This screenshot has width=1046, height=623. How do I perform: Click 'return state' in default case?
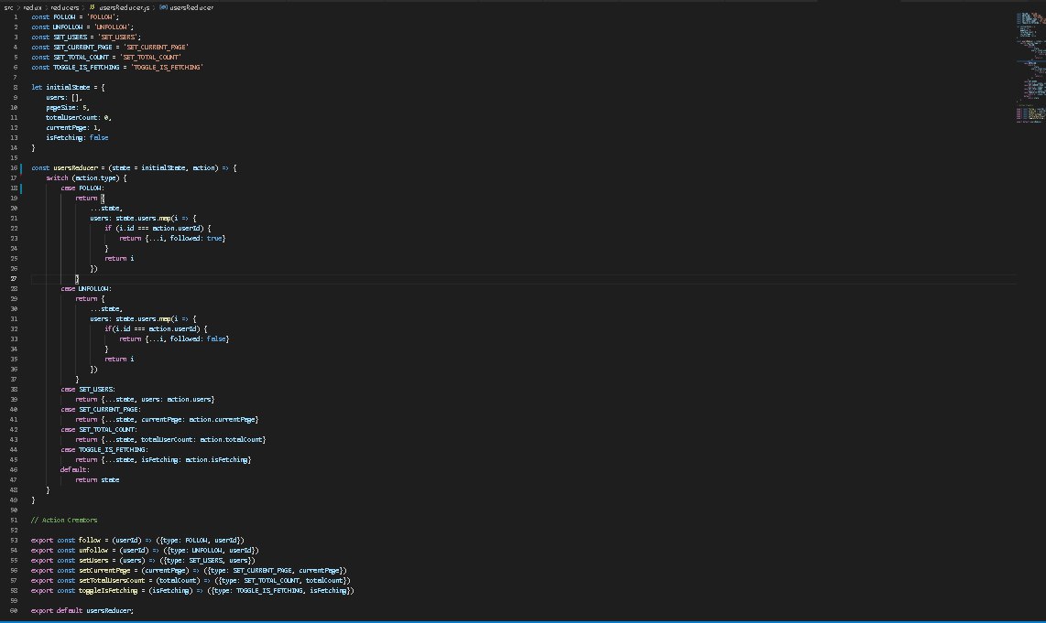pyautogui.click(x=97, y=479)
